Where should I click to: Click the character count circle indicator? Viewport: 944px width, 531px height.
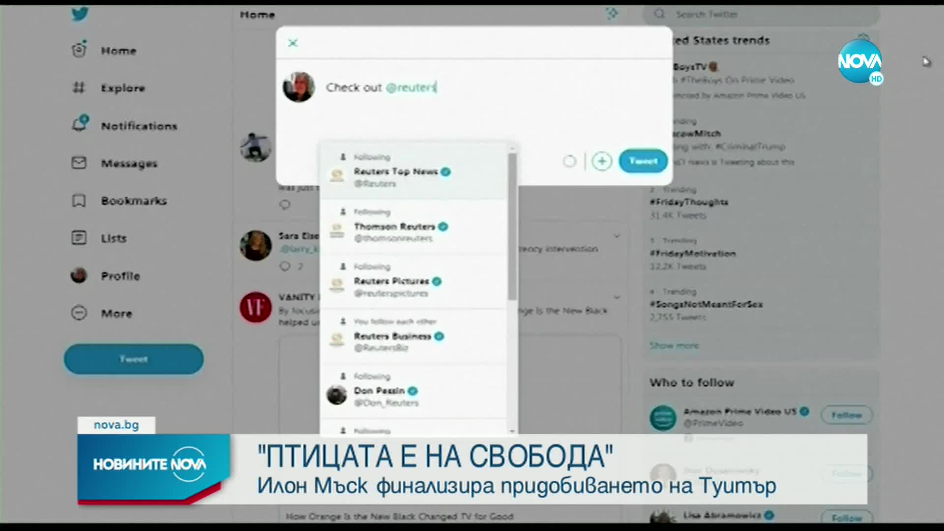(569, 161)
